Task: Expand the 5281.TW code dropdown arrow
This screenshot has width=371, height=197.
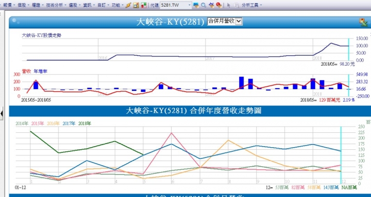Action: pyautogui.click(x=190, y=5)
